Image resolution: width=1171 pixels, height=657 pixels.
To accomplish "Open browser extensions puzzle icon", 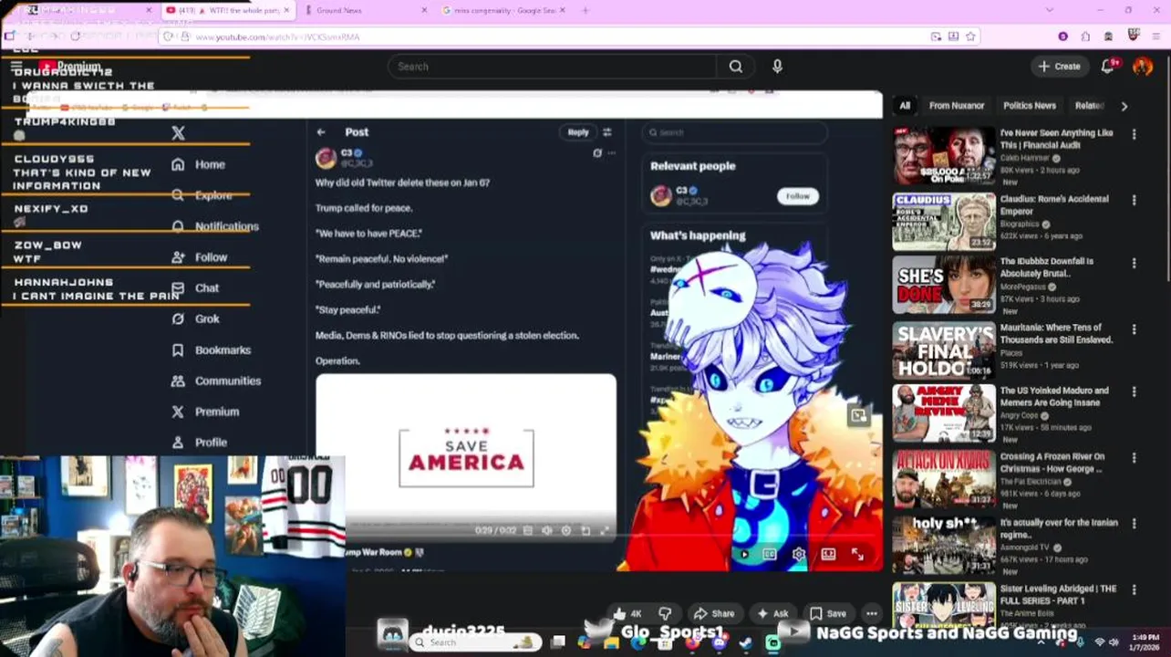I will (x=1085, y=36).
